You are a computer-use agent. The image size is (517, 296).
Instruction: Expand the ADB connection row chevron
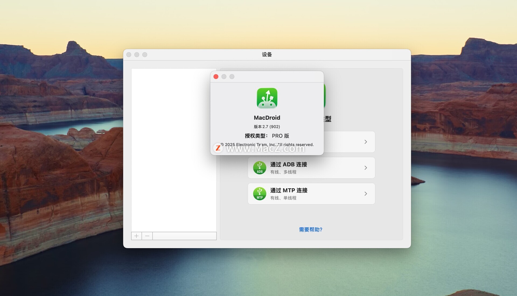[366, 168]
